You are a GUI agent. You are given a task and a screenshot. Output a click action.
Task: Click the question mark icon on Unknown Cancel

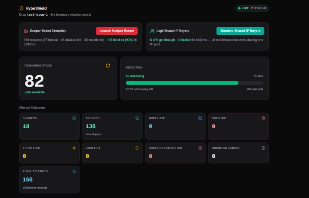pos(263,148)
